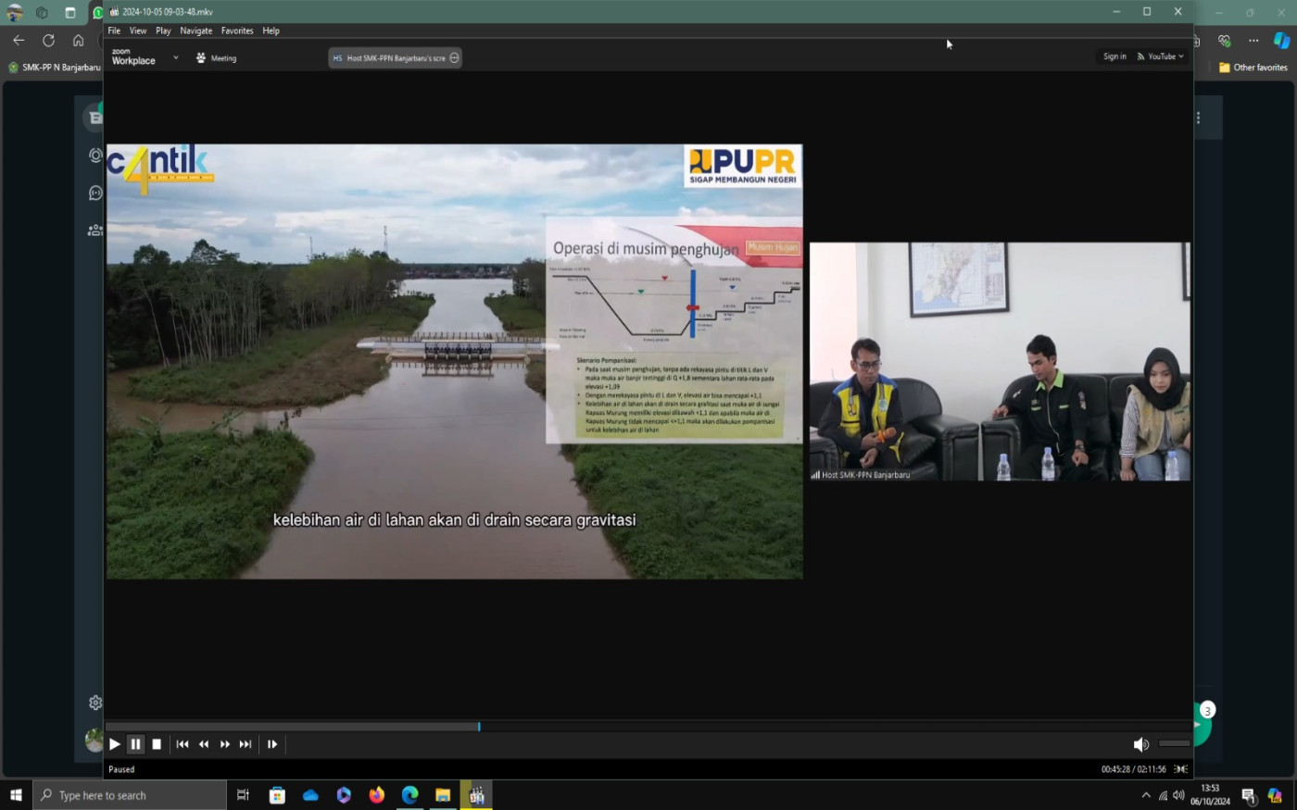The image size is (1297, 810).
Task: Adjust the player volume slider
Action: 1174,743
